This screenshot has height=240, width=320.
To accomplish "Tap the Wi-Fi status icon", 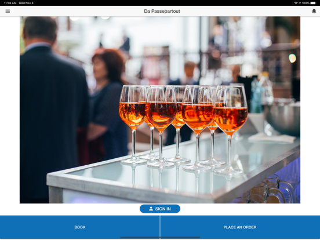I will (x=296, y=3).
